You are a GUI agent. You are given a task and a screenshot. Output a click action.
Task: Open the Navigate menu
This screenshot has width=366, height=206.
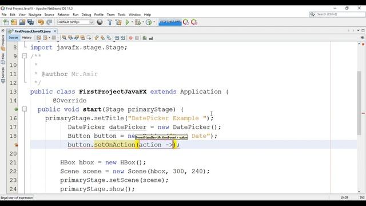[x=35, y=14]
